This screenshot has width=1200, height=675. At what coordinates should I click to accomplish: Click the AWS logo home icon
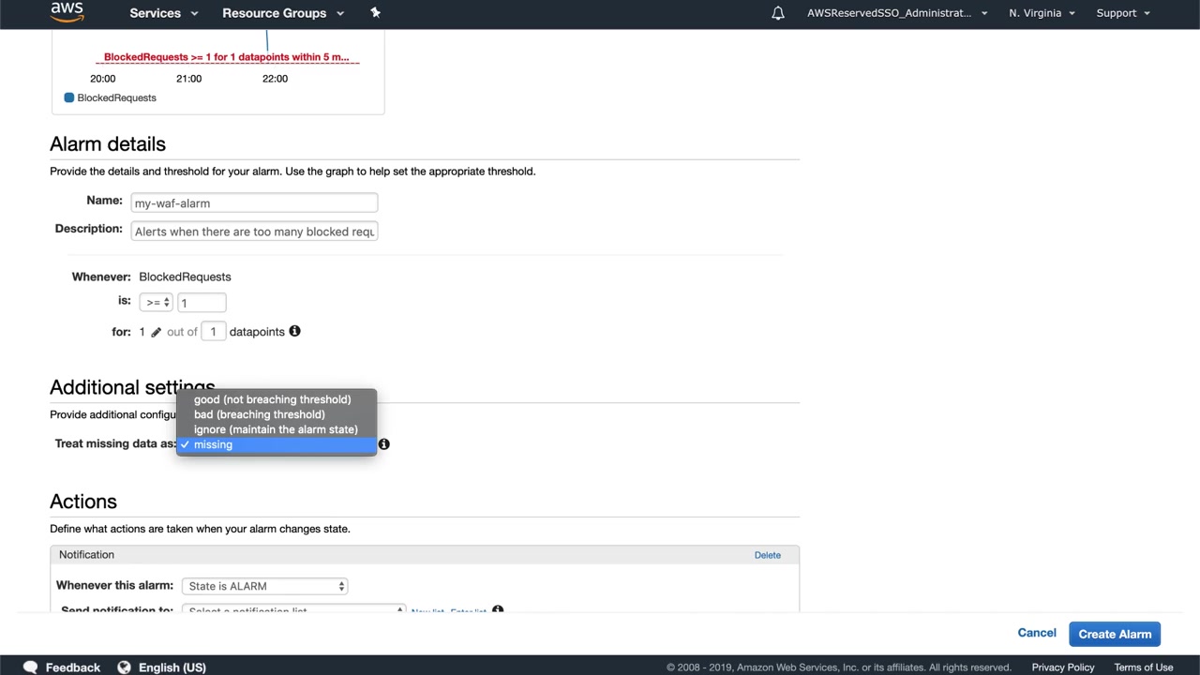(67, 12)
